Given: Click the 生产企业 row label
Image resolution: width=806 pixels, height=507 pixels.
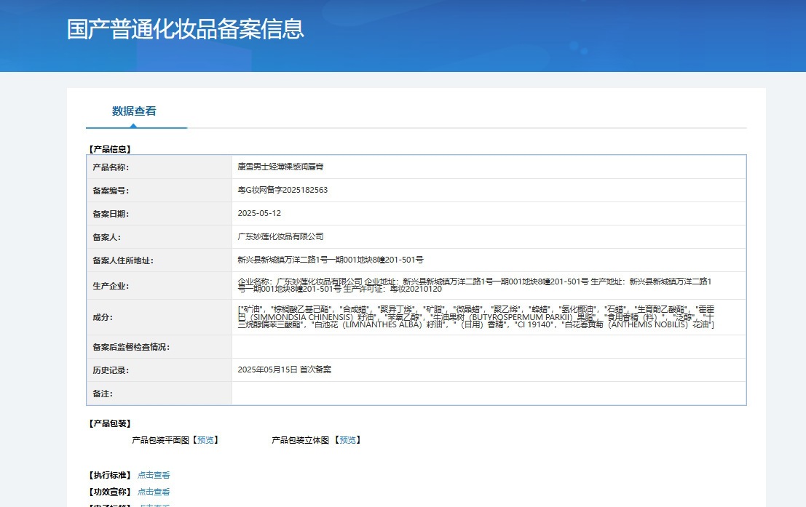Looking at the screenshot, I should (x=111, y=286).
